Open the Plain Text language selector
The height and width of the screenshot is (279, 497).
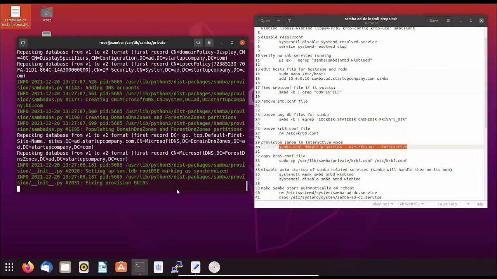point(383,204)
